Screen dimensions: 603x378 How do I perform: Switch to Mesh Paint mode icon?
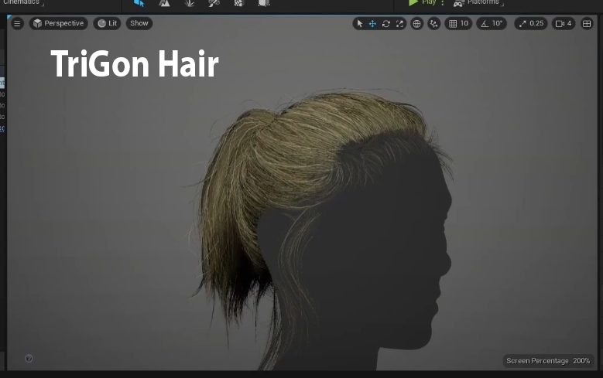point(214,3)
